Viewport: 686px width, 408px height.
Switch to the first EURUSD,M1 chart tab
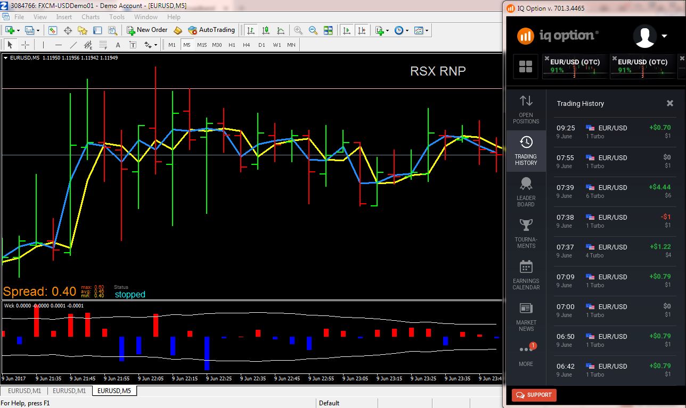coord(24,391)
